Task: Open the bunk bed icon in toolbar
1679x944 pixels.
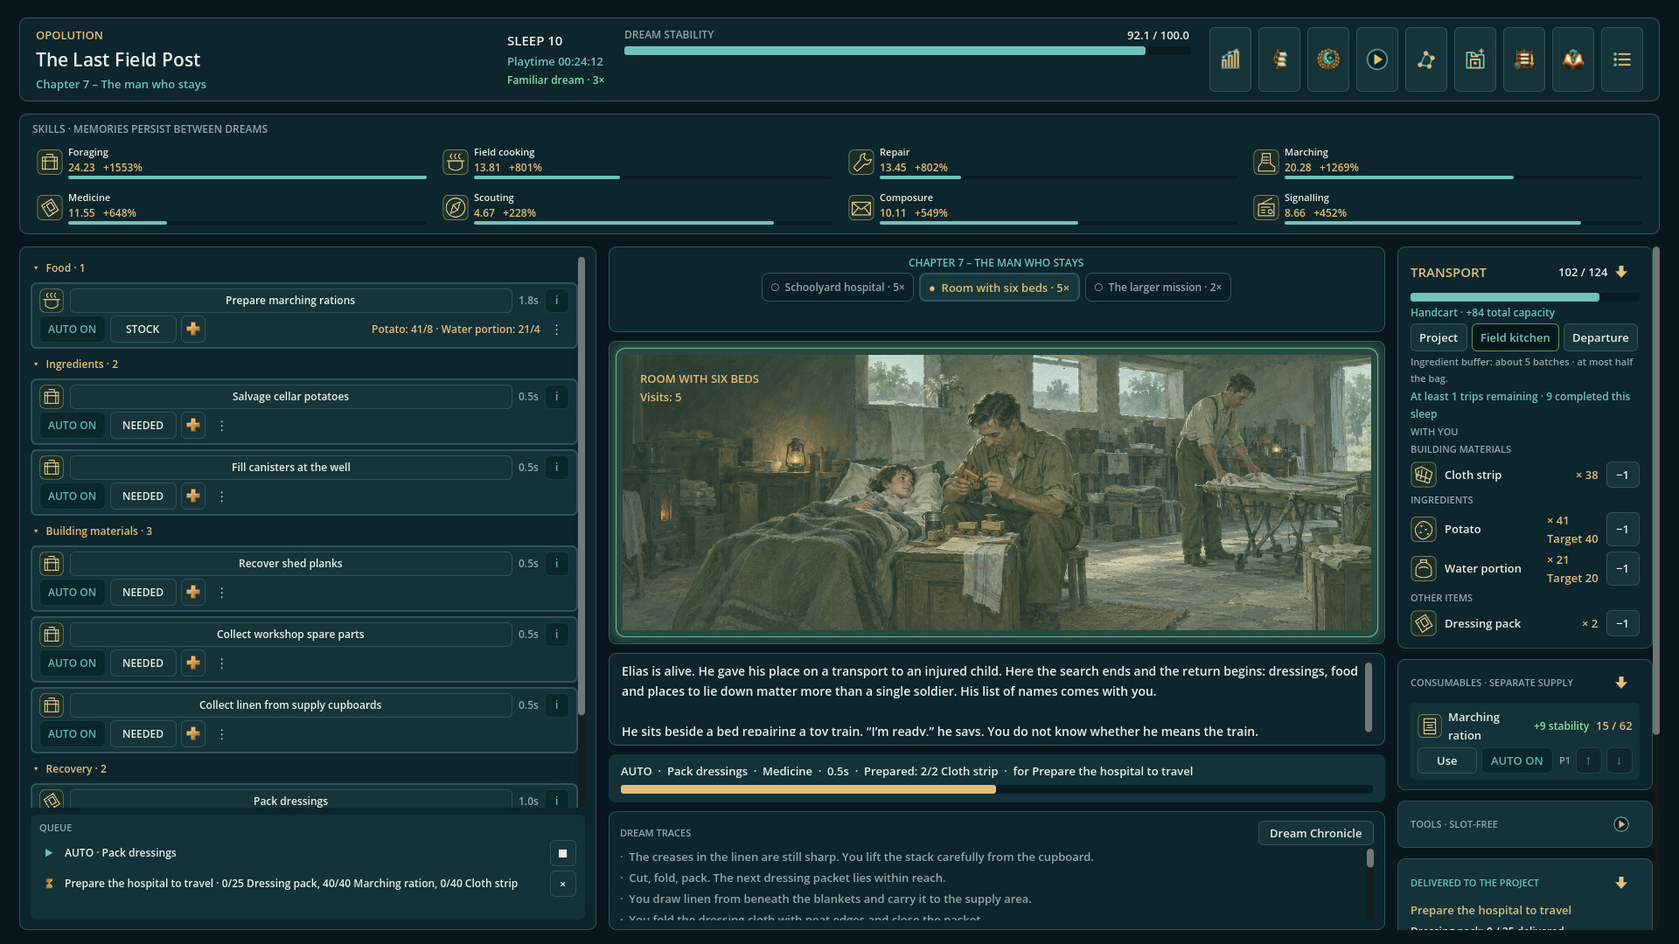Action: pos(1523,59)
